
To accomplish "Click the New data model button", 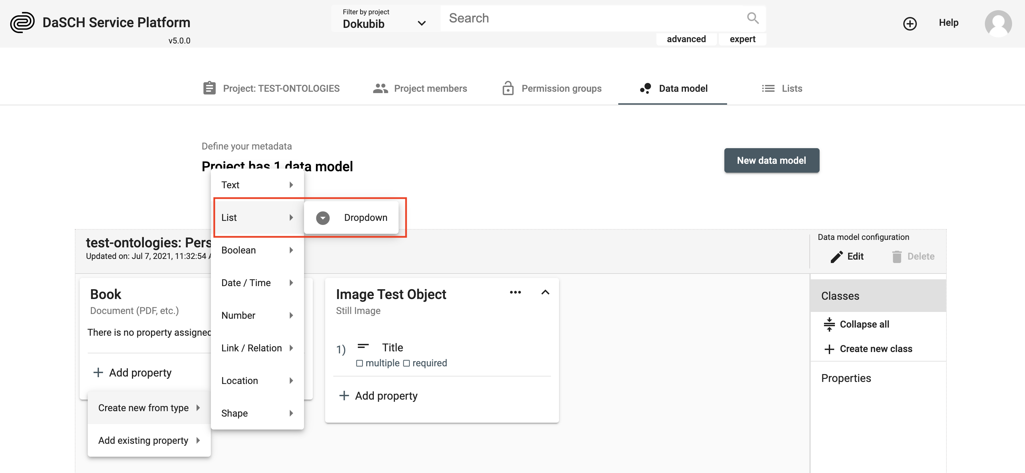I will tap(771, 159).
